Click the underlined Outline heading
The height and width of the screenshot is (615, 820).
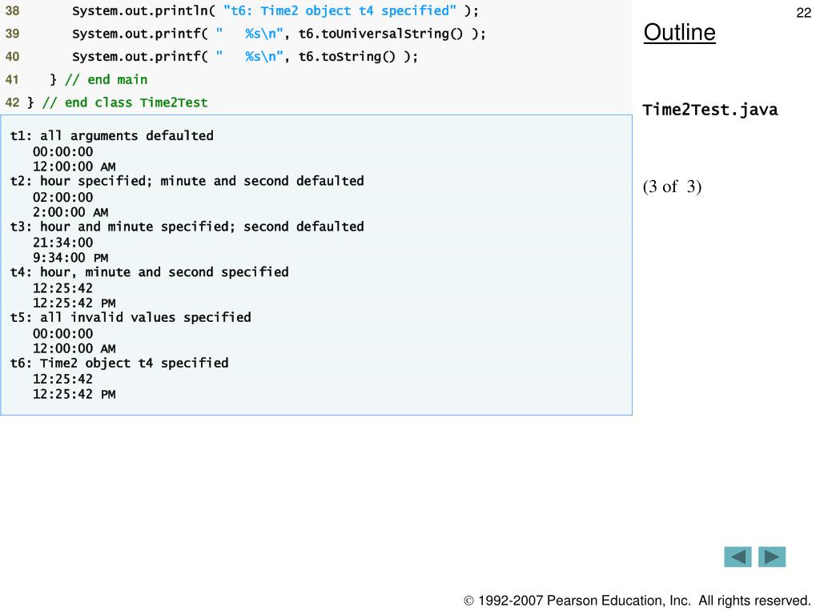(679, 32)
